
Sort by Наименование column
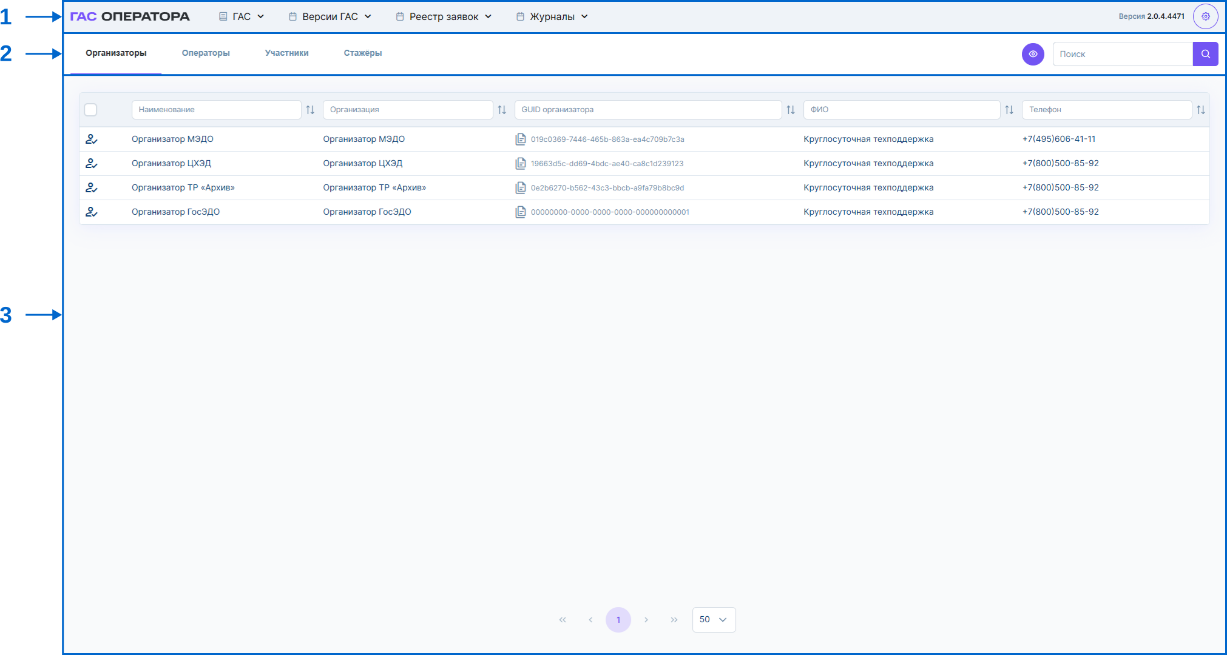tap(310, 110)
